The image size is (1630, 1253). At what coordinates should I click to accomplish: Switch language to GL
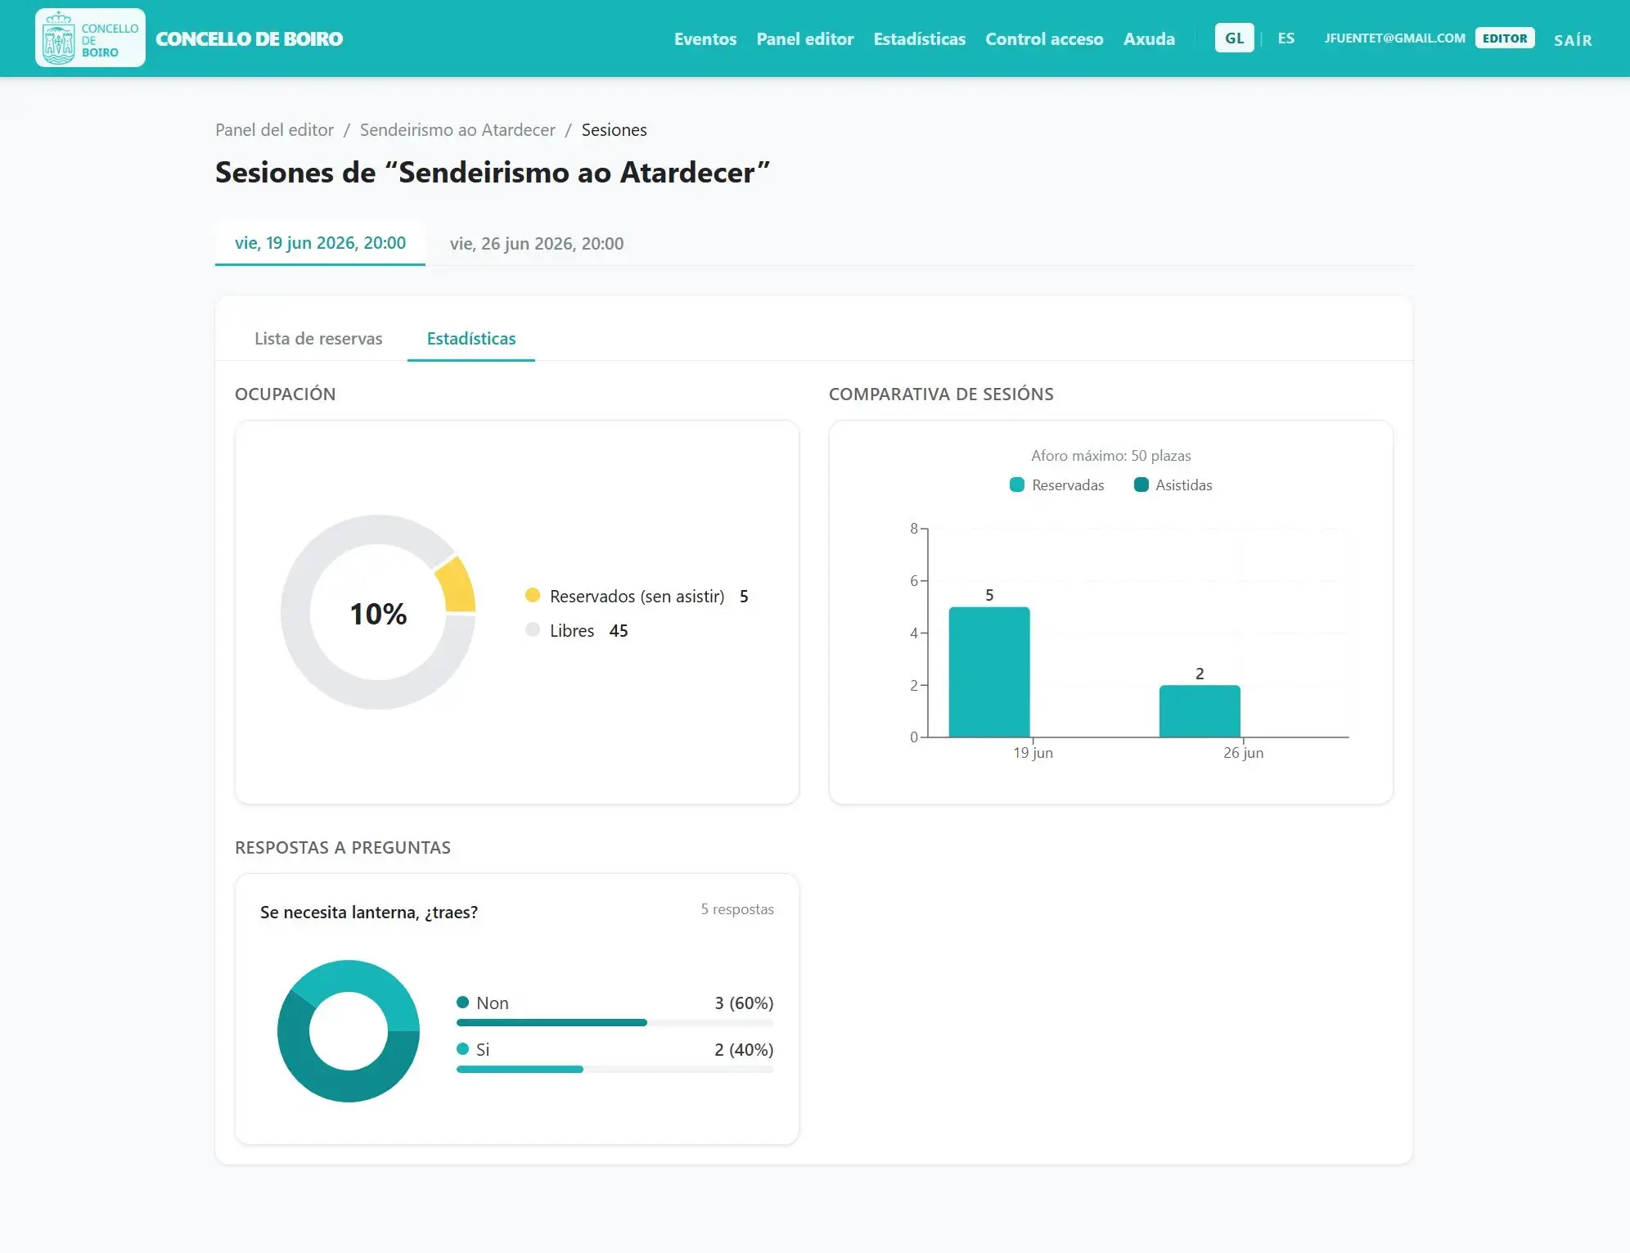pyautogui.click(x=1234, y=38)
